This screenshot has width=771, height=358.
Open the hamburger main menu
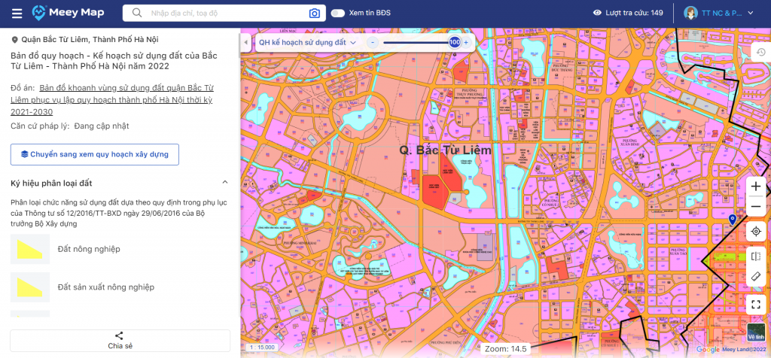tap(17, 14)
